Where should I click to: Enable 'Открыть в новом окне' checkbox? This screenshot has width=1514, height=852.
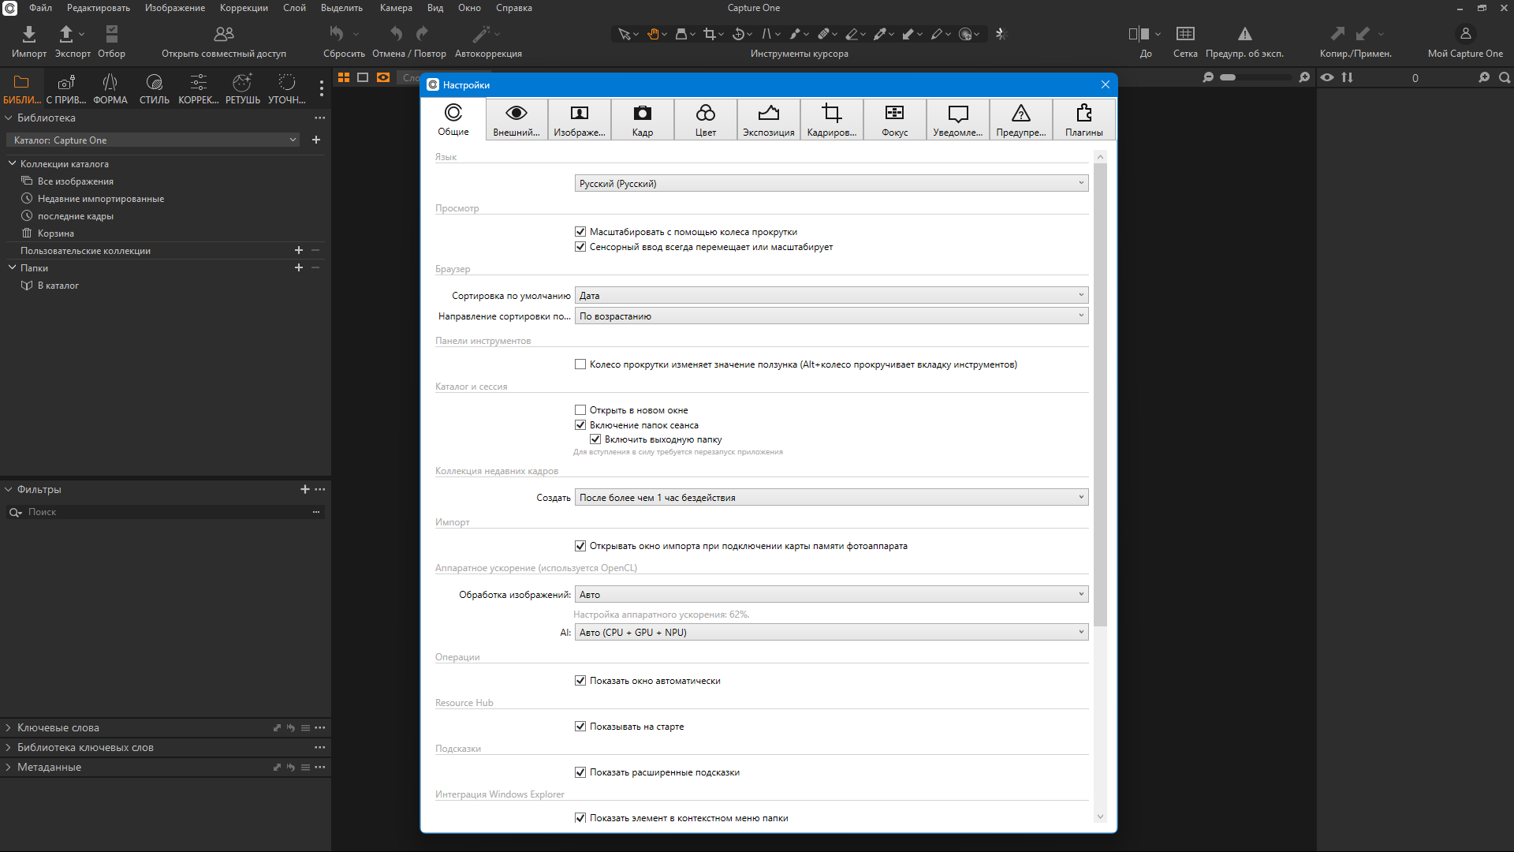(x=580, y=410)
